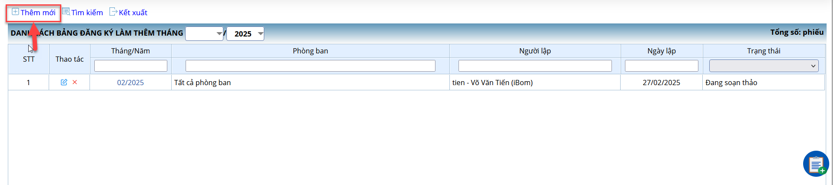Click the STT column header
Viewport: 834px width, 185px height.
29,59
